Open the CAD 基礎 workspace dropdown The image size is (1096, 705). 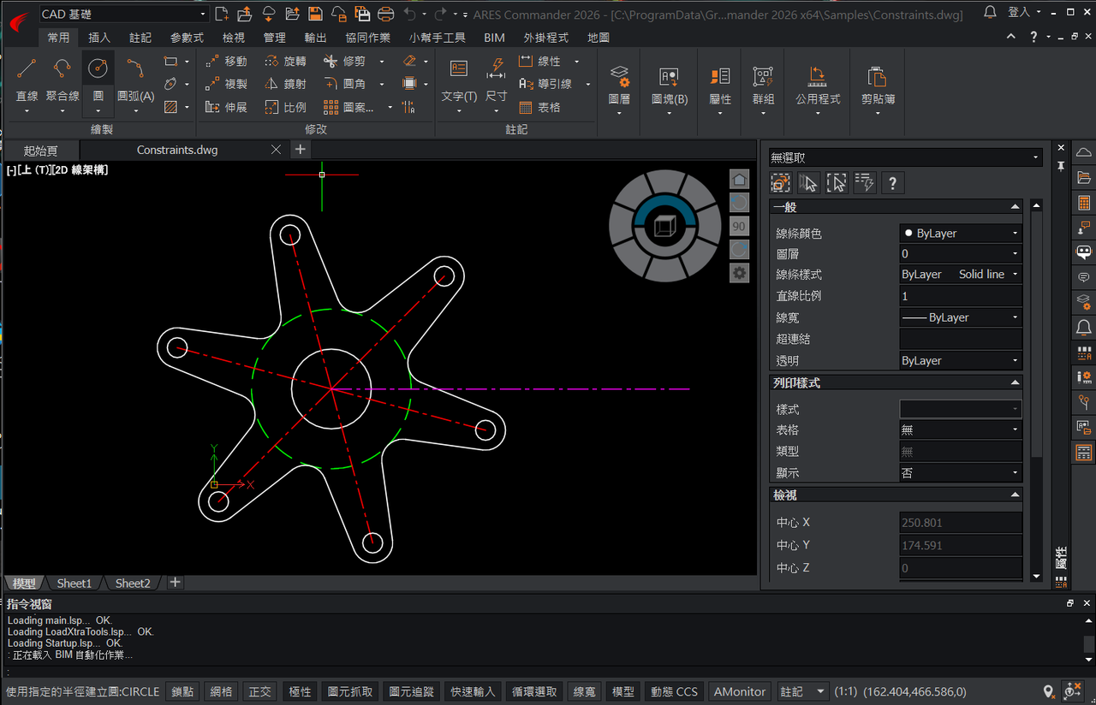[124, 14]
